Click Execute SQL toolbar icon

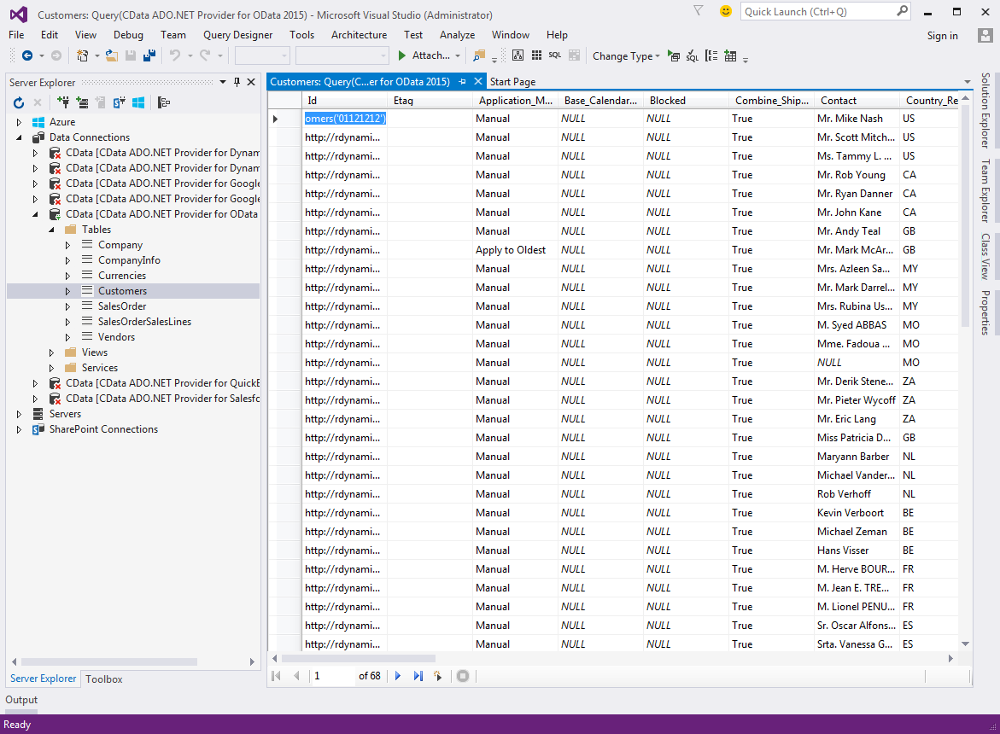pos(674,56)
